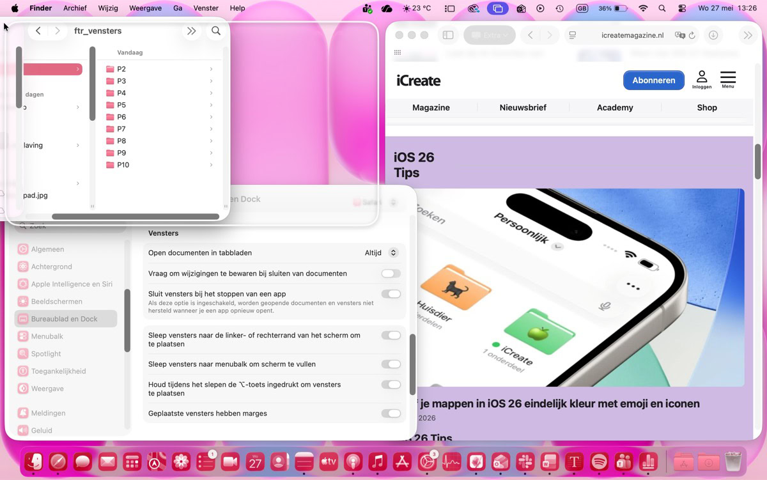Expand folder P10 chevron in Finder
This screenshot has height=480, width=767.
pyautogui.click(x=211, y=165)
